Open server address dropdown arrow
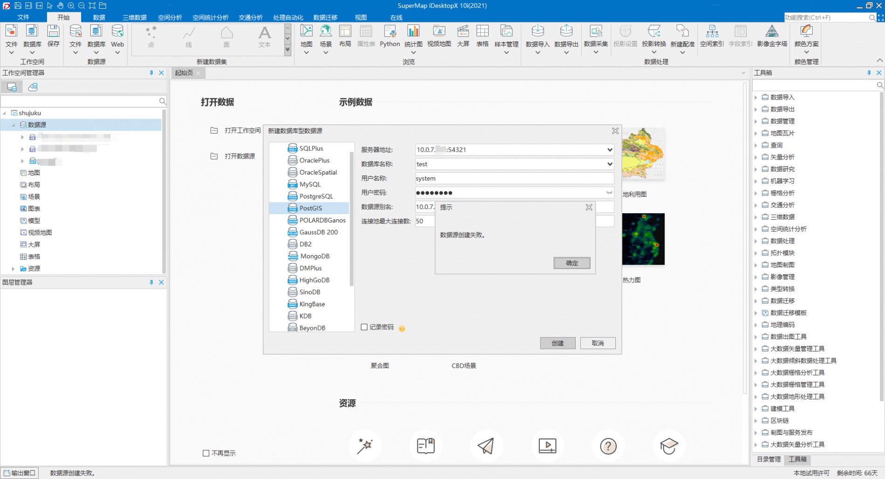Viewport: 885px width, 479px height. pos(609,150)
